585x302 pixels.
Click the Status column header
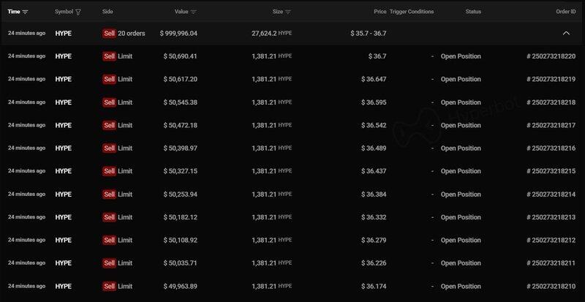(473, 12)
